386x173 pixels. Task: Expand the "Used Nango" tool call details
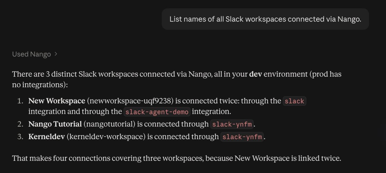pyautogui.click(x=35, y=54)
